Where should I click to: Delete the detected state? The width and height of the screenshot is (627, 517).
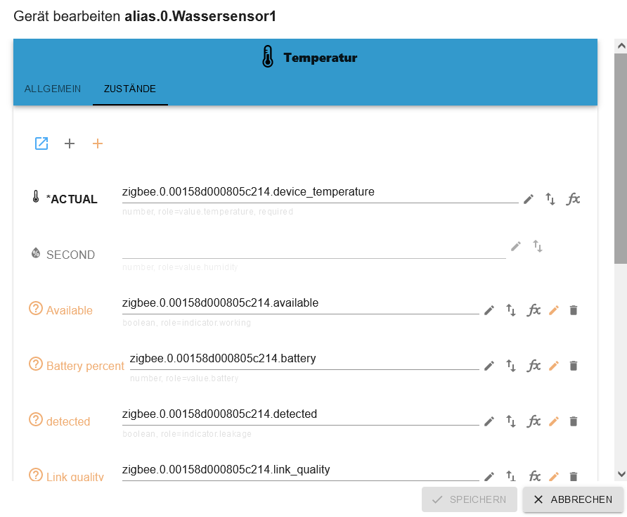574,421
